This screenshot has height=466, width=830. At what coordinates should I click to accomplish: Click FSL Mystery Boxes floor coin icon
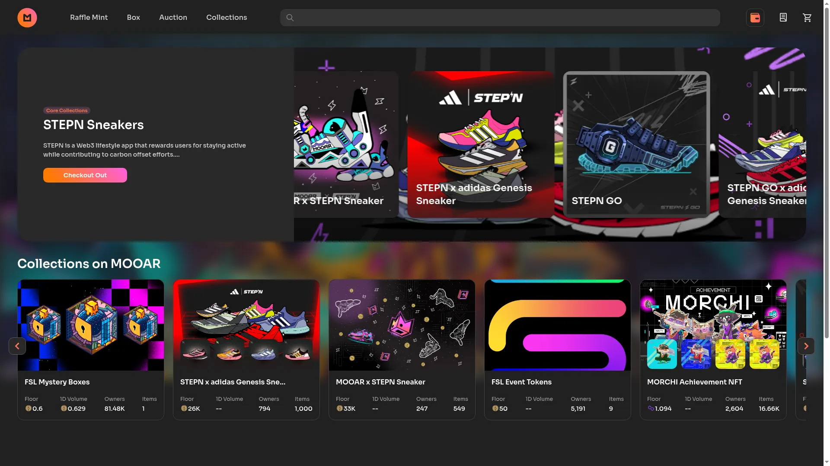(29, 408)
